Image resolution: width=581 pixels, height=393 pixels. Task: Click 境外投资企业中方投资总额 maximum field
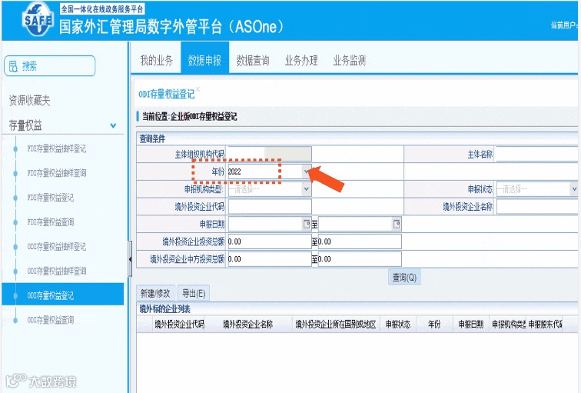360,259
